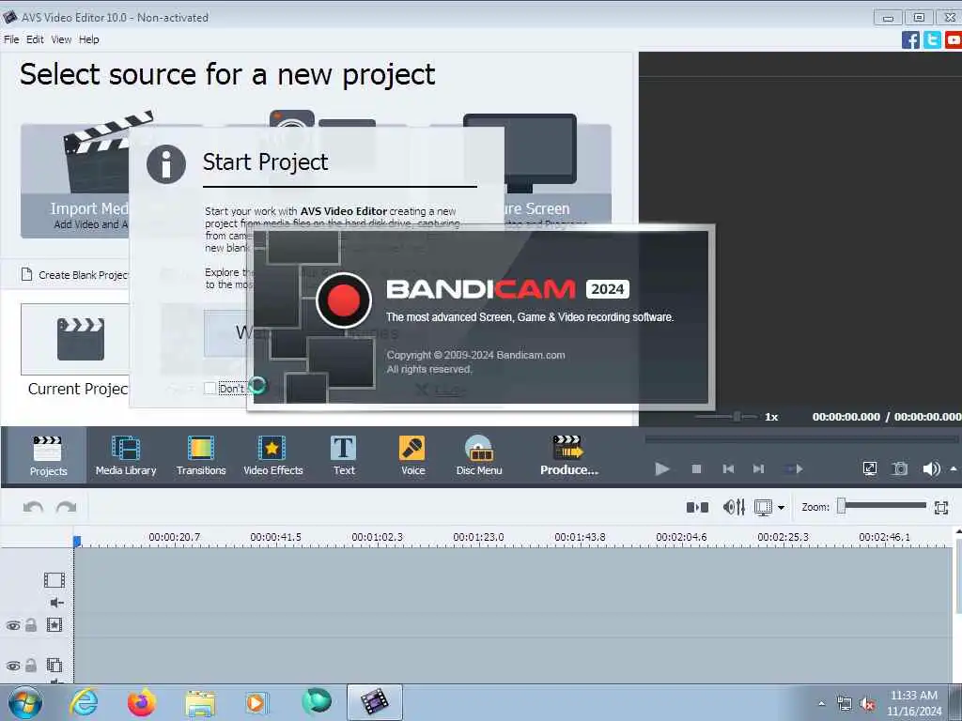Open the File menu
Screen dimensions: 962x721
click(x=11, y=39)
